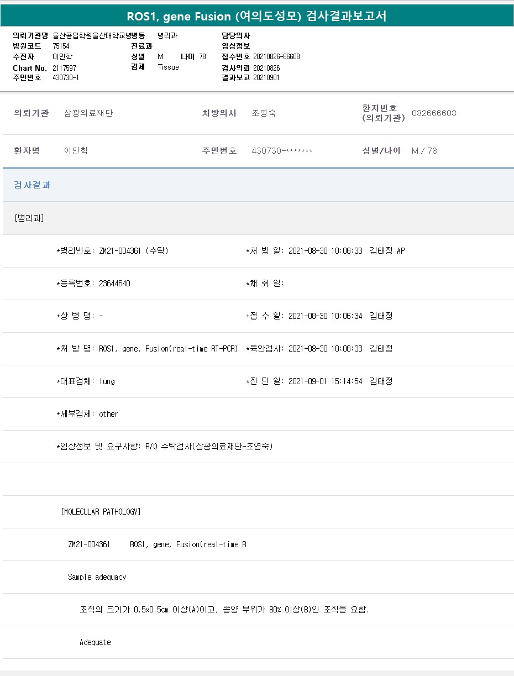Click the 처방의사 name 조영숙

(264, 113)
